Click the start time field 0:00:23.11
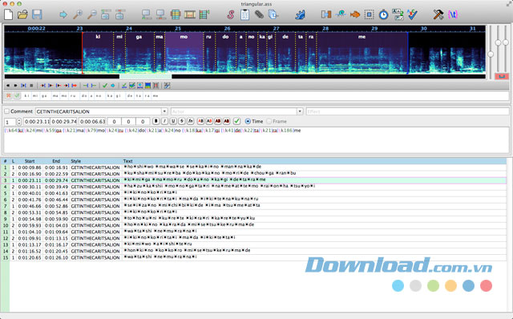 click(x=37, y=121)
